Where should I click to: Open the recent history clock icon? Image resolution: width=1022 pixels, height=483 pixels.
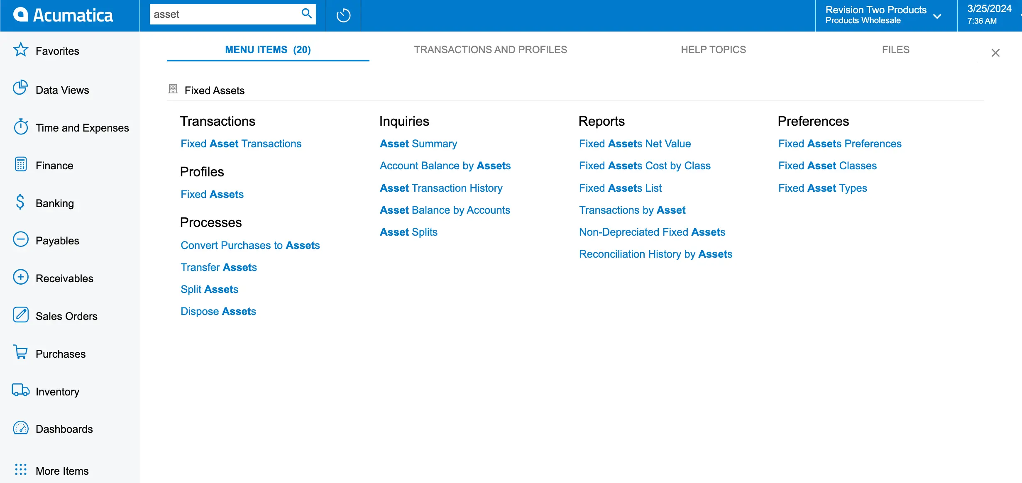click(343, 16)
